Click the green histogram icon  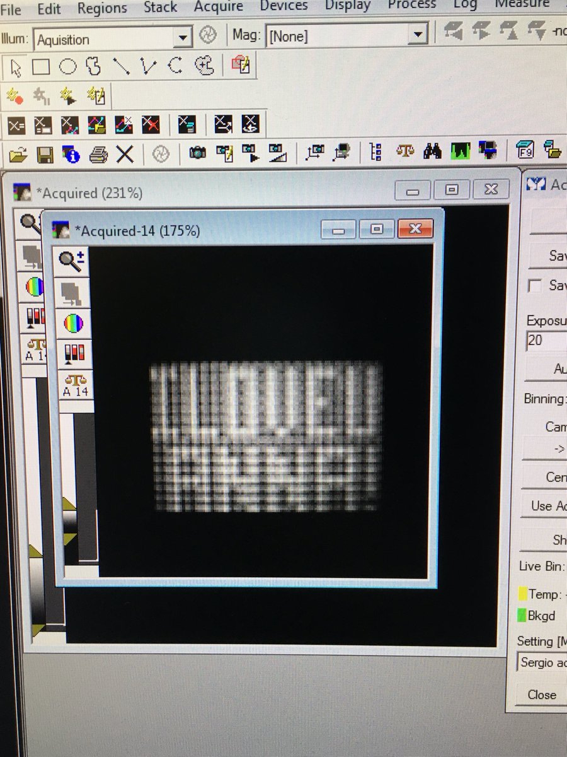coord(460,151)
